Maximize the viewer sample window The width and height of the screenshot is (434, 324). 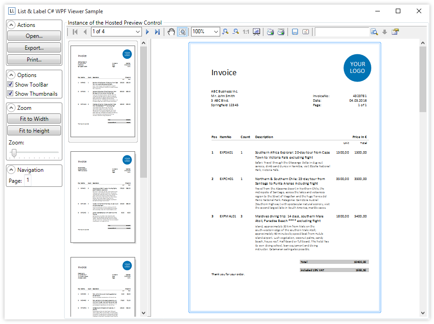(x=398, y=11)
